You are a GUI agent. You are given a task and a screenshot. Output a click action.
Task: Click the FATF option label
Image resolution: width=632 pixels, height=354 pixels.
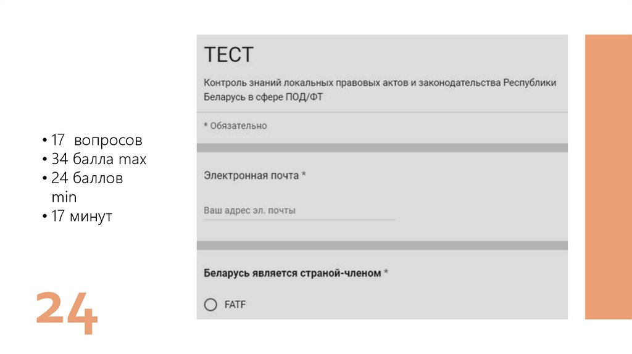click(x=235, y=305)
